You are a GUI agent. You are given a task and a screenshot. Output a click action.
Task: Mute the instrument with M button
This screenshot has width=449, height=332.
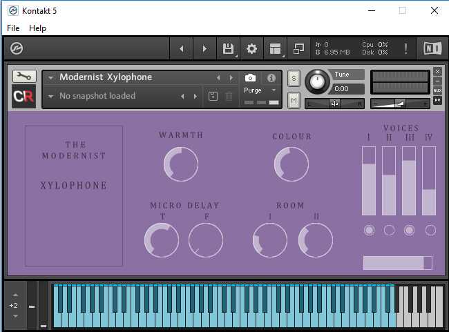click(x=294, y=101)
